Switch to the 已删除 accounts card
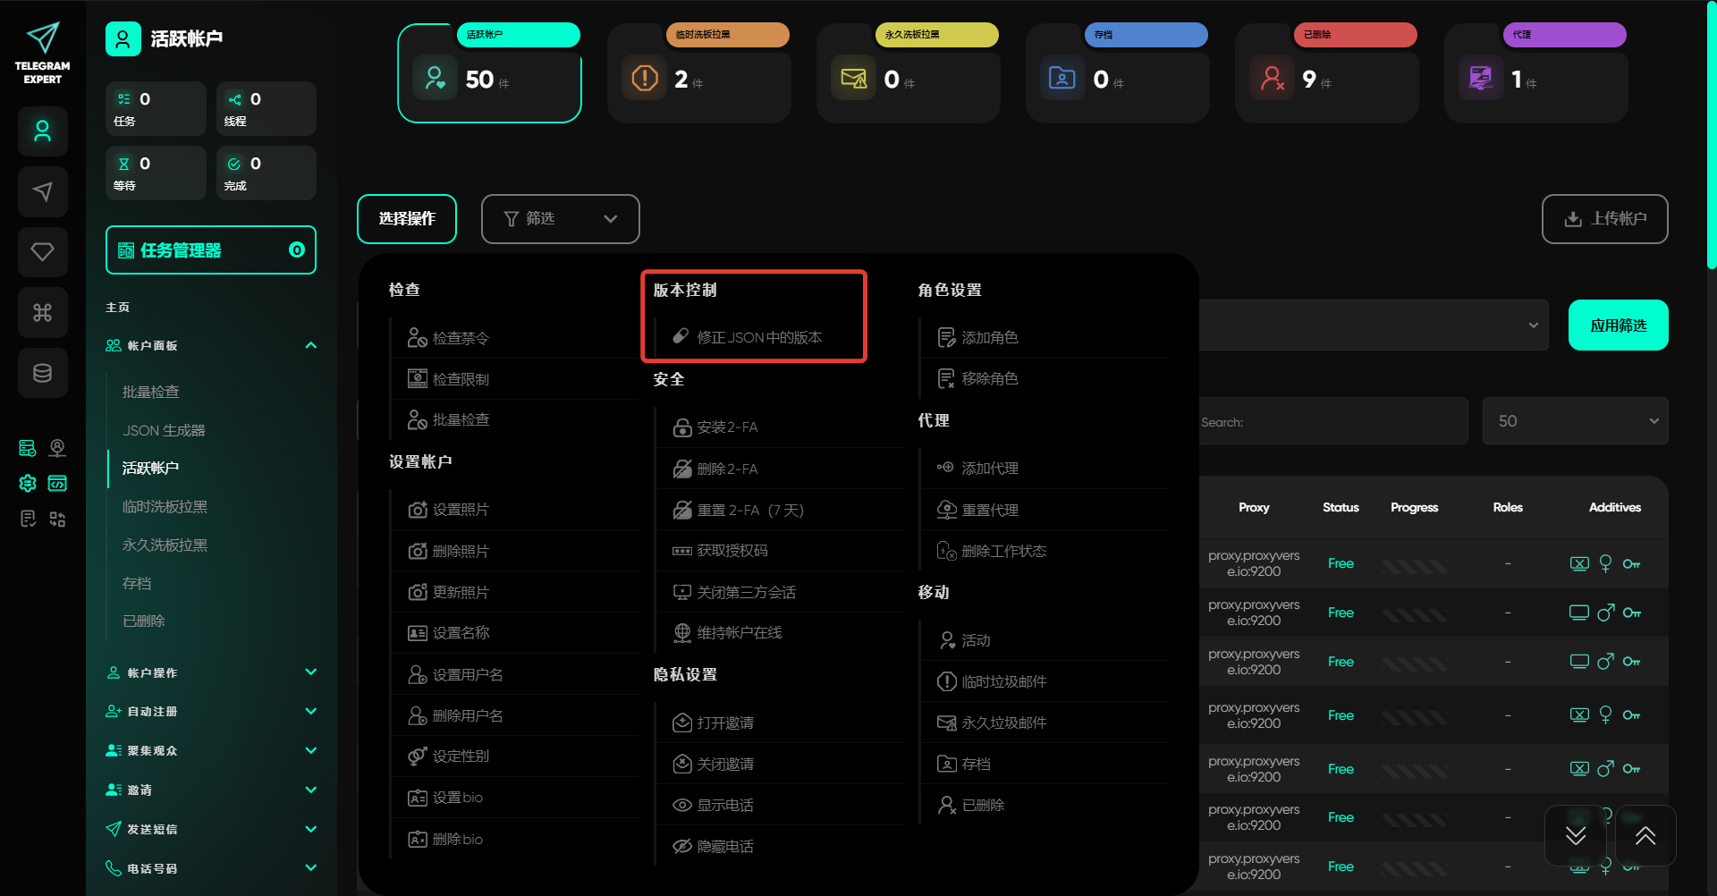The height and width of the screenshot is (896, 1717). (1326, 73)
